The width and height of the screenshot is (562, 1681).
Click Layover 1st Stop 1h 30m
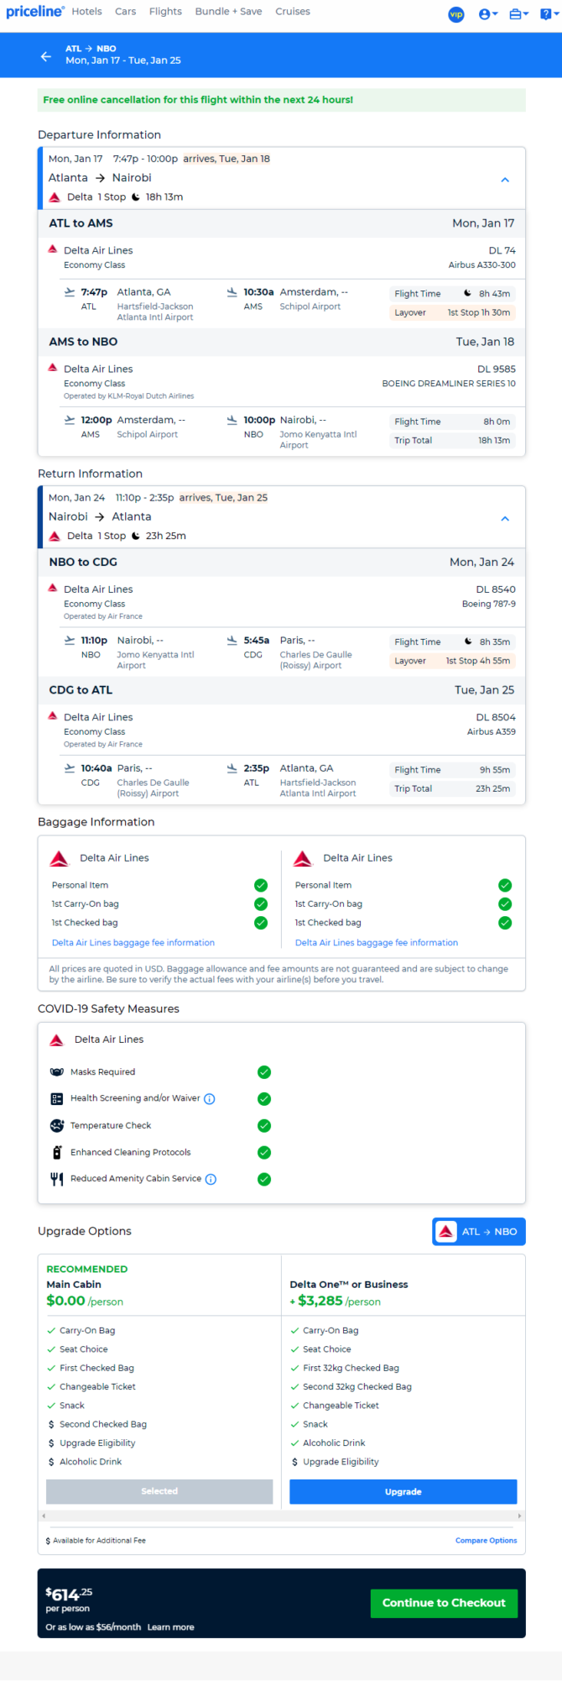452,312
